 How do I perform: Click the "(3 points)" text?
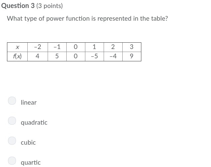(x=49, y=6)
